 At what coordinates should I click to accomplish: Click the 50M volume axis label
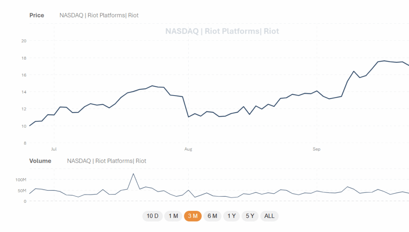[x=21, y=190]
